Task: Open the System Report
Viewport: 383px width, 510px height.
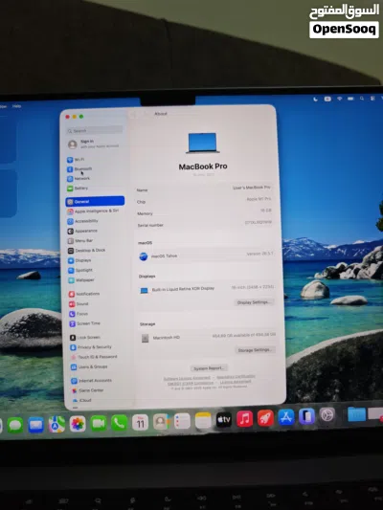Action: pyautogui.click(x=209, y=368)
